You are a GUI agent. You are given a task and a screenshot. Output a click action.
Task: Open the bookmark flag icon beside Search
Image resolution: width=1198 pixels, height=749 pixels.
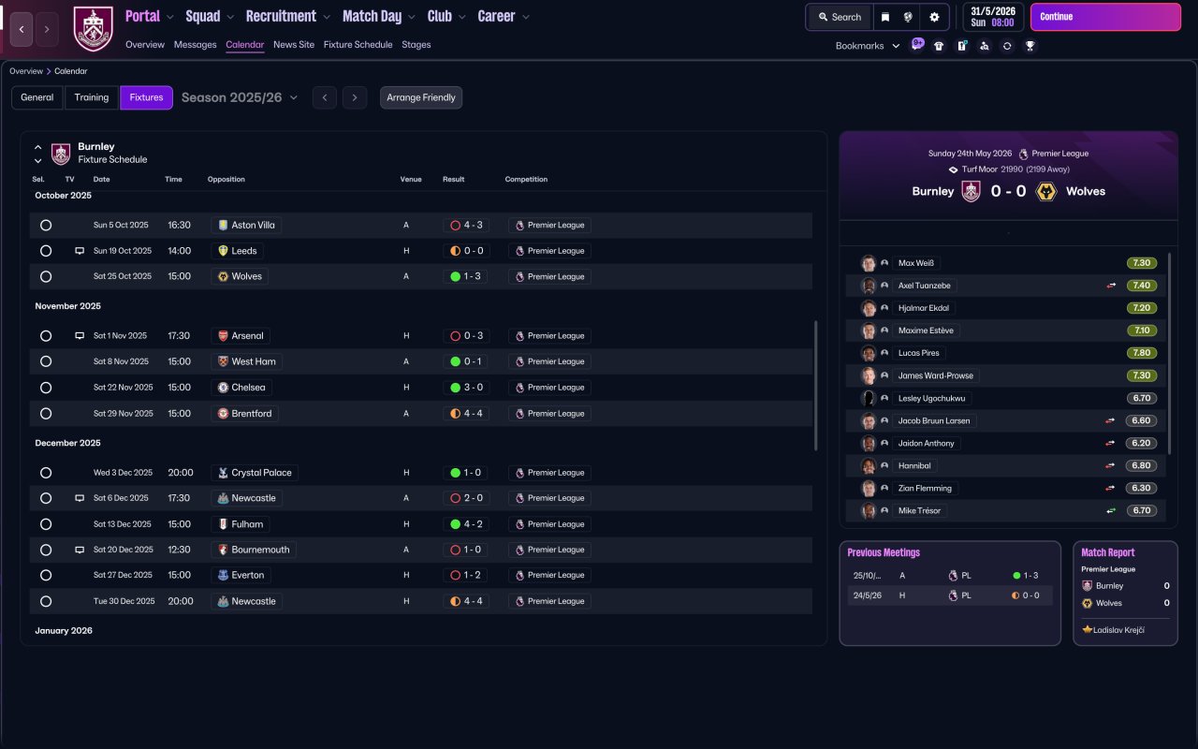885,17
